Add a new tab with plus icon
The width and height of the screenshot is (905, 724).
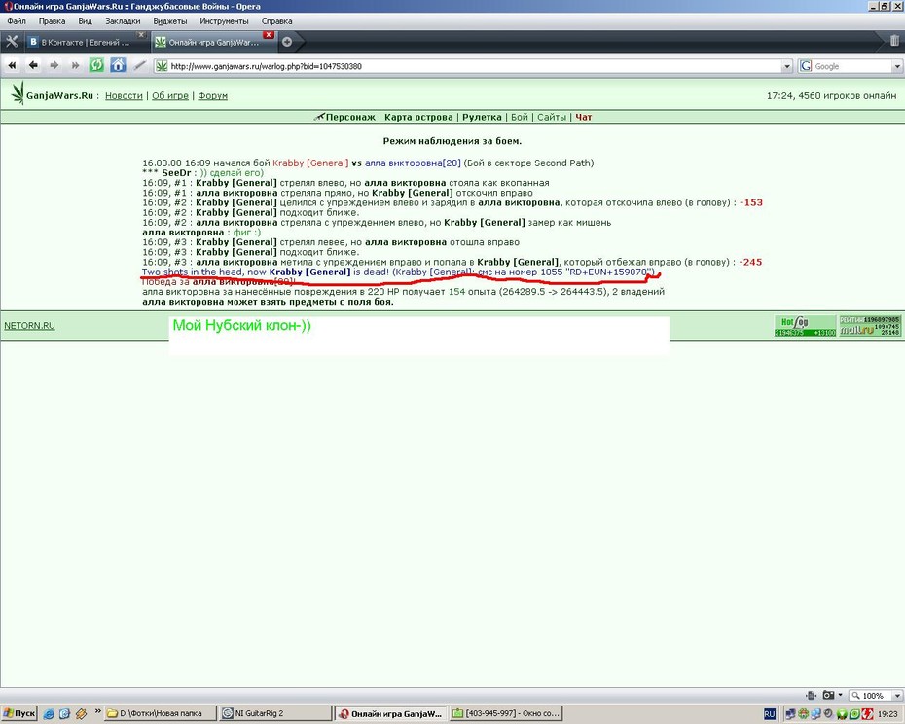point(287,42)
